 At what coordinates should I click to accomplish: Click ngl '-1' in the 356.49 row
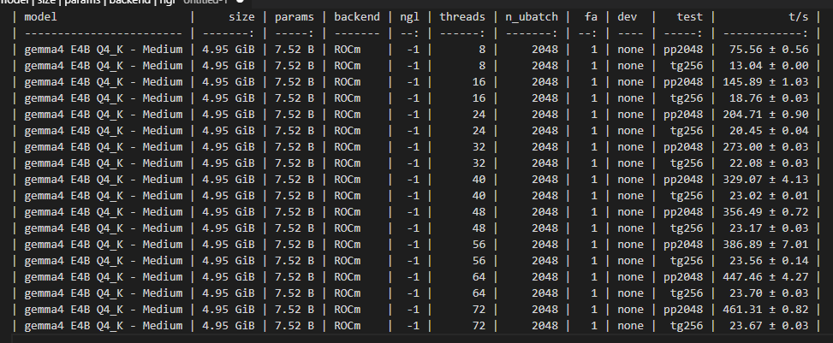point(414,212)
